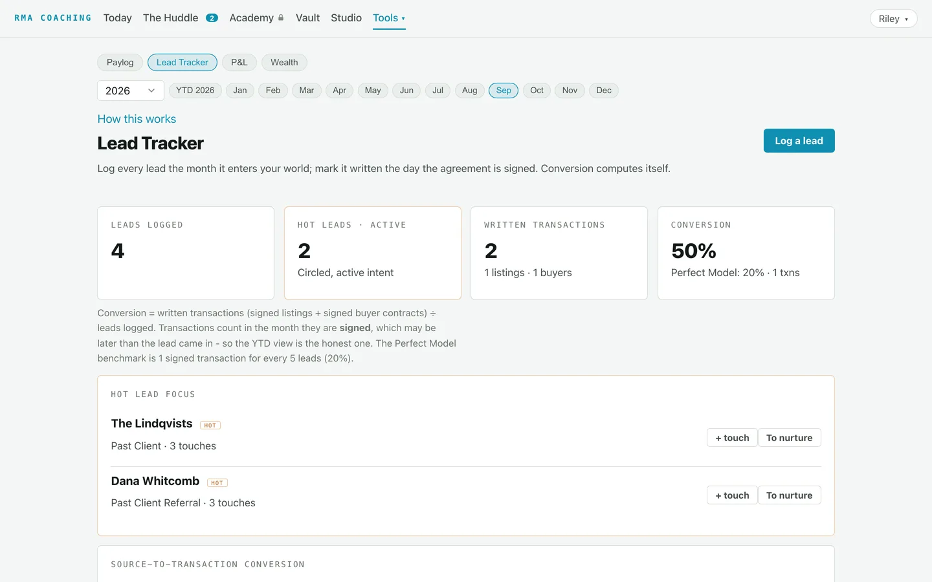Switch to the Nov month pill
Viewport: 932px width, 582px height.
[570, 91]
